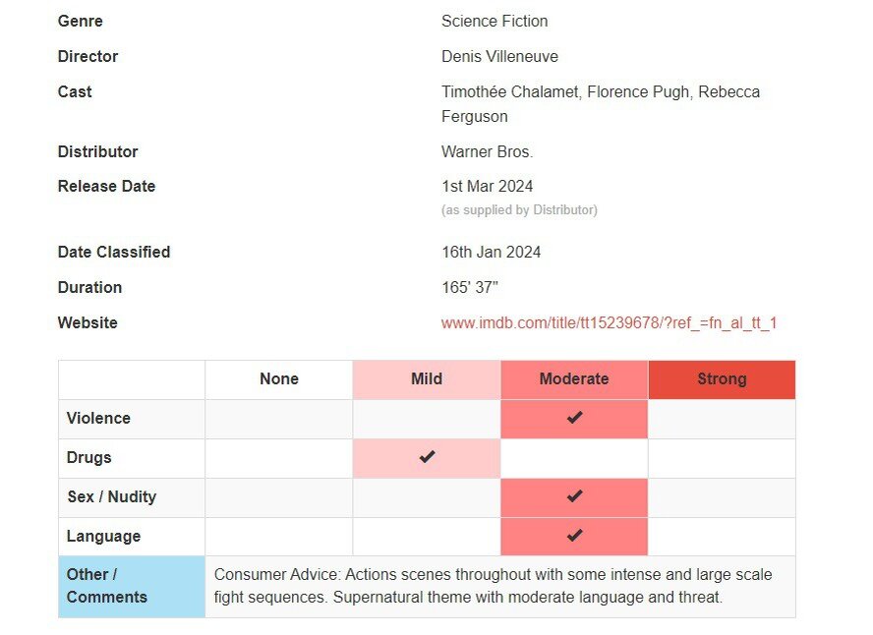The image size is (873, 635).
Task: Click the Sex / Nudity row label
Action: [111, 496]
